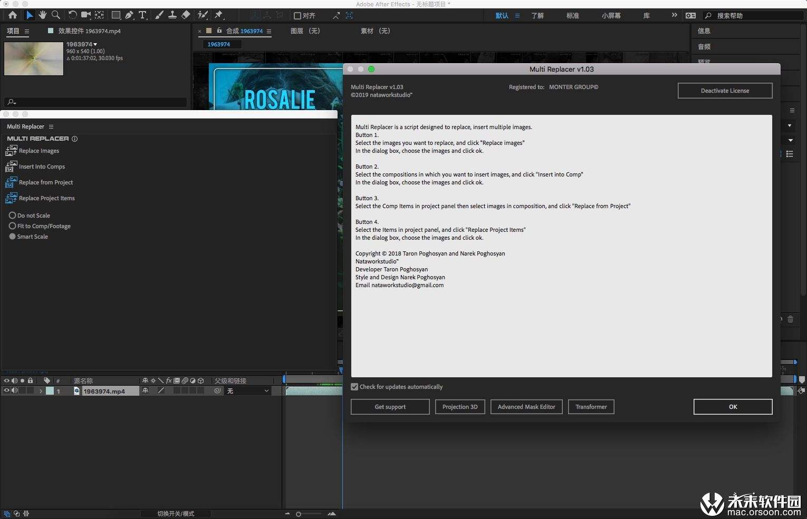
Task: Select the Do not Scale radio option
Action: pos(13,216)
